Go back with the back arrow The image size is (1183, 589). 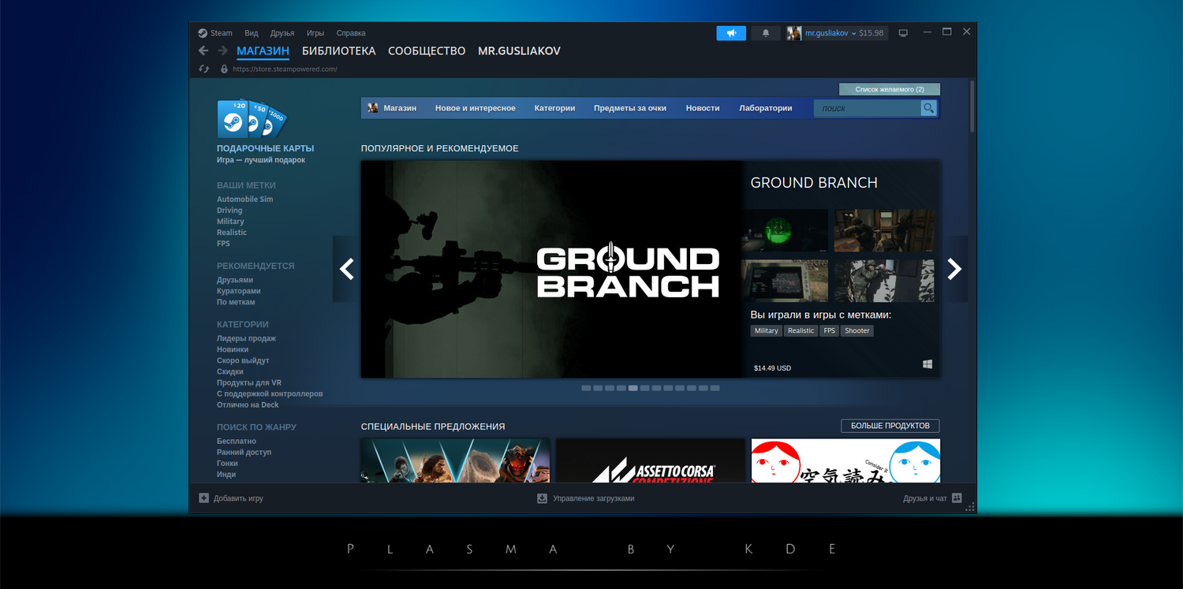click(203, 51)
